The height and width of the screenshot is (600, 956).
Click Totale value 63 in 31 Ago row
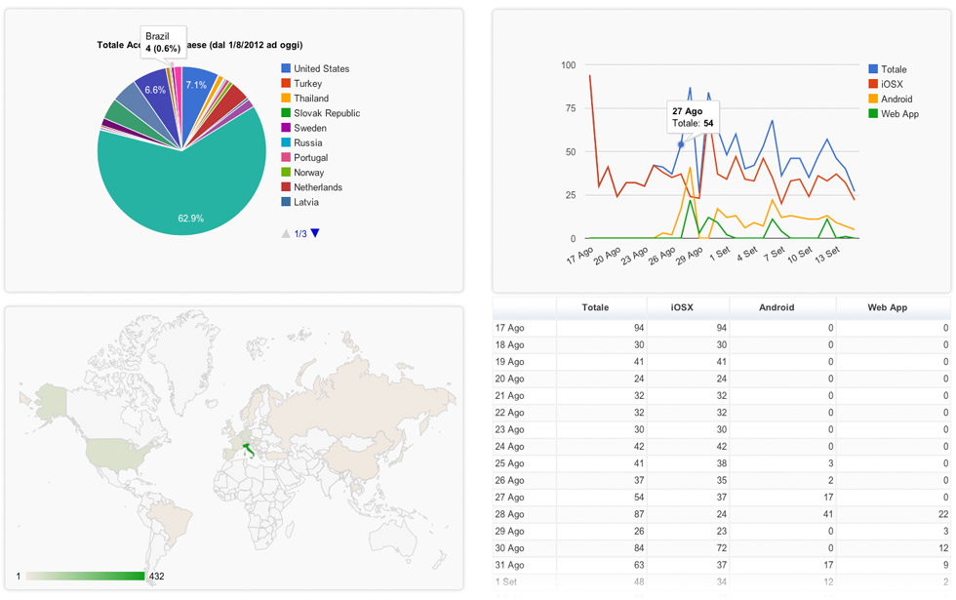(639, 565)
